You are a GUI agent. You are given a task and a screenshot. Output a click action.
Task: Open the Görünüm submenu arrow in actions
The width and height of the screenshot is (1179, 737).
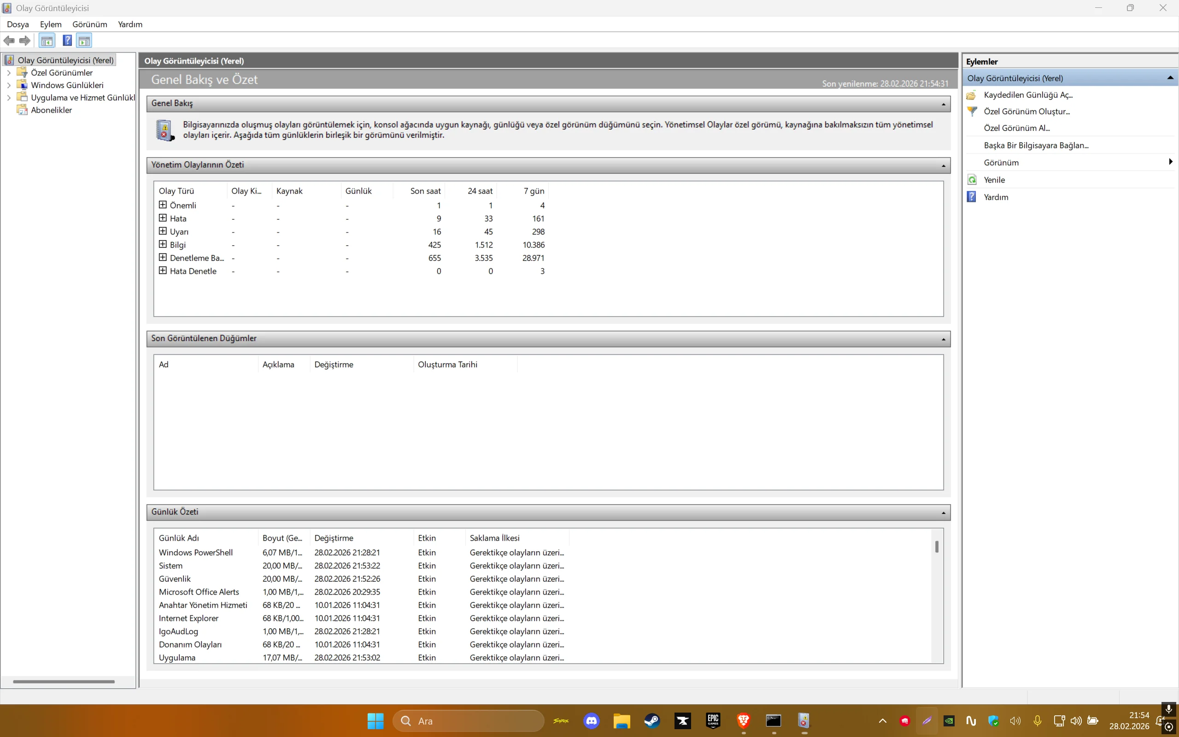point(1170,162)
